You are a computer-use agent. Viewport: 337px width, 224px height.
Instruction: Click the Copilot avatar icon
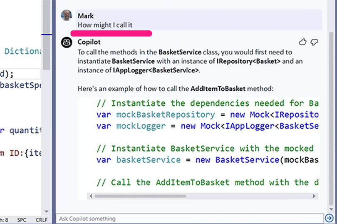click(x=67, y=42)
